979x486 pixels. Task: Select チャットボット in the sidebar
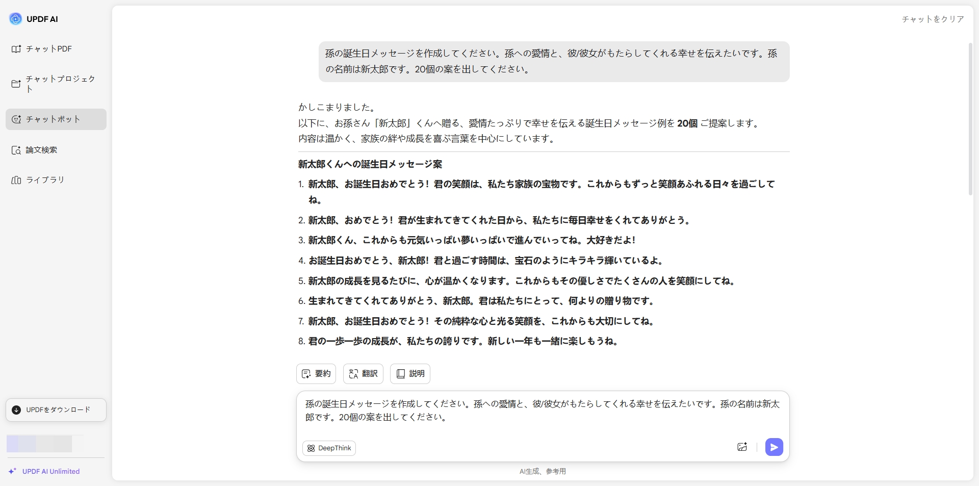56,119
